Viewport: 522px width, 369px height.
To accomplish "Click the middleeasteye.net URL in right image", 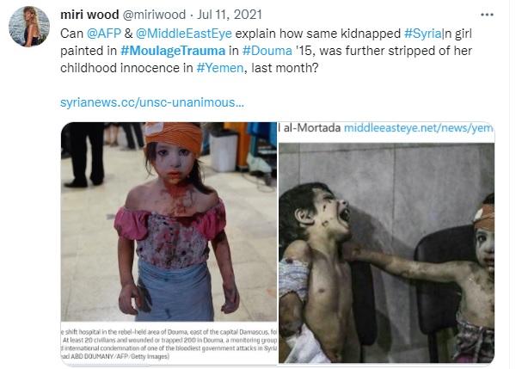I will click(418, 128).
